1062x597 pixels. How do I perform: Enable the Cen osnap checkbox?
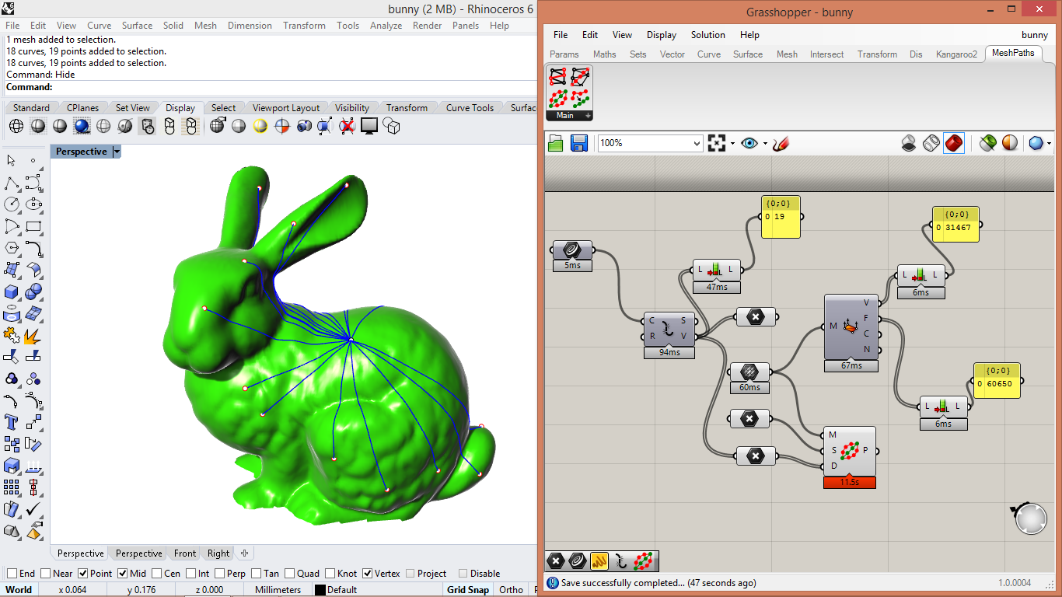point(156,574)
